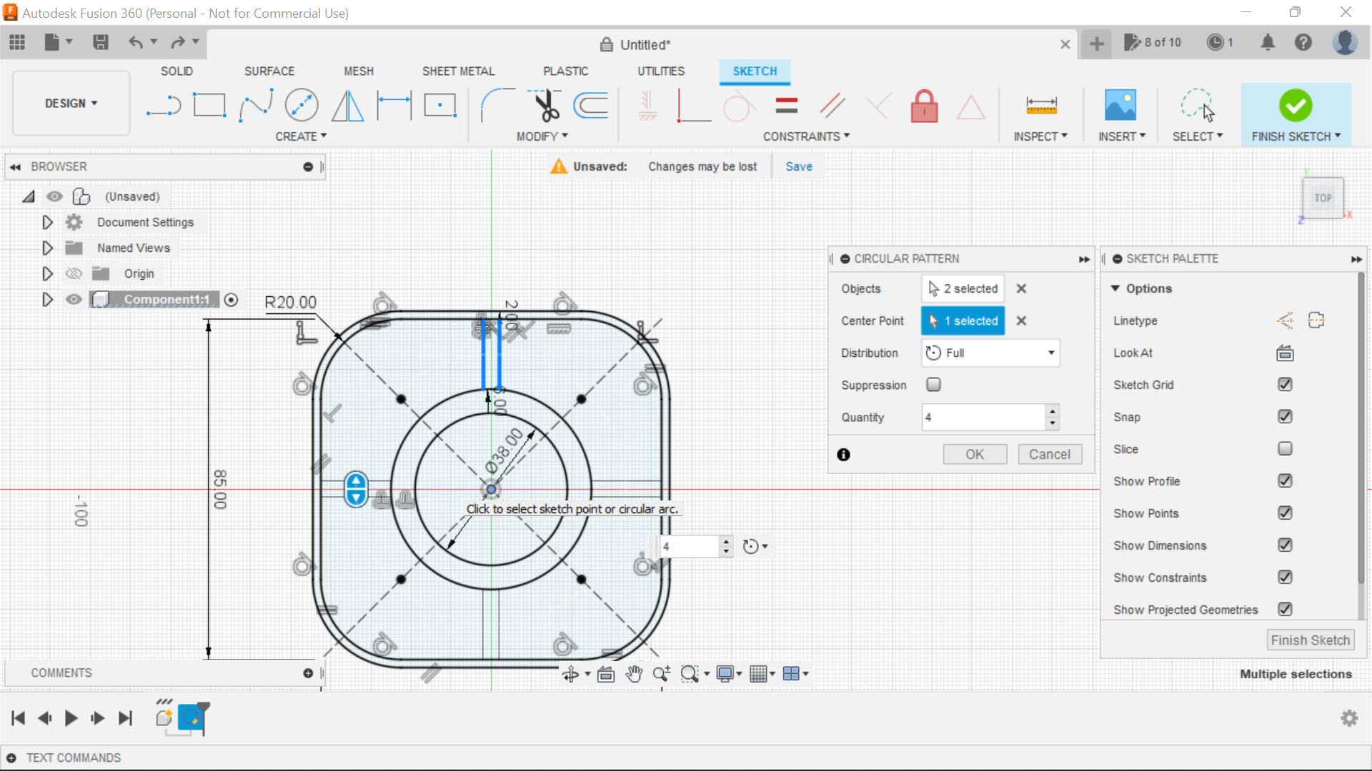Open the Distribution Full dropdown
Screen dimensions: 1372x771
pos(990,353)
